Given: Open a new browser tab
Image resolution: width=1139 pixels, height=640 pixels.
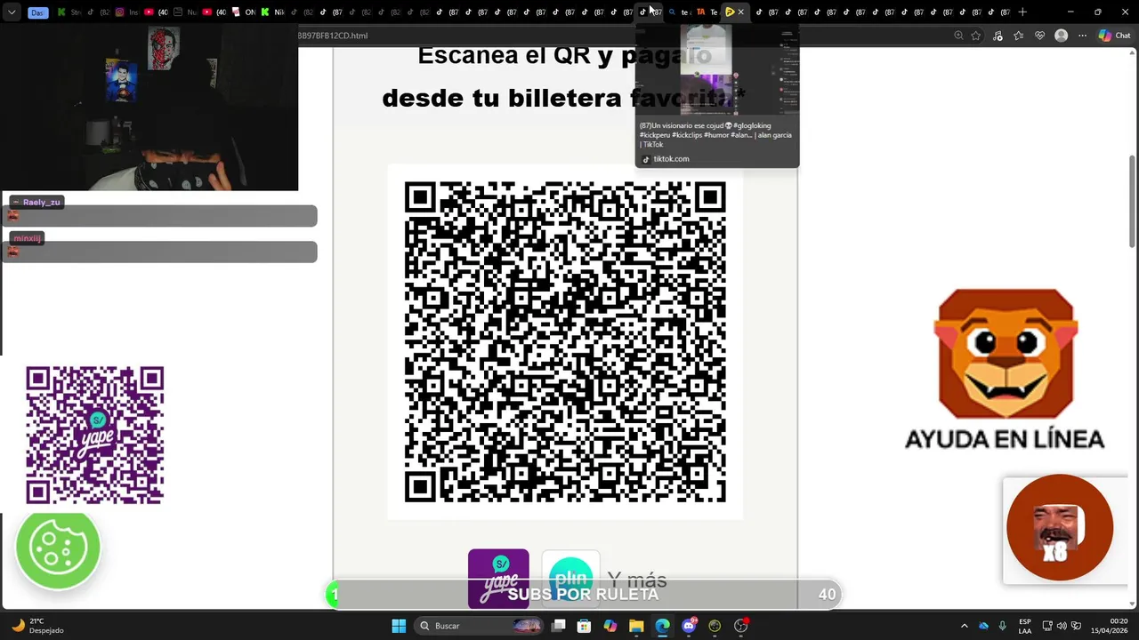Looking at the screenshot, I should point(1022,12).
